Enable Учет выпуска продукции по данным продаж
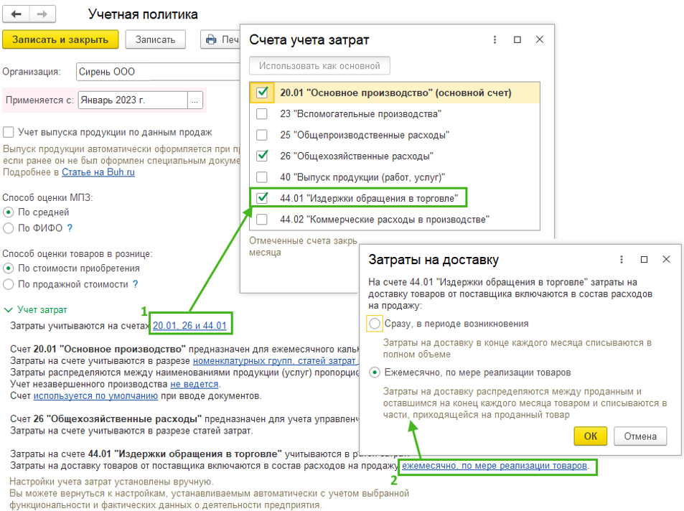 pyautogui.click(x=9, y=132)
